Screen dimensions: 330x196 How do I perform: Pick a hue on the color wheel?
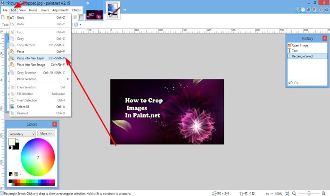click(x=38, y=157)
